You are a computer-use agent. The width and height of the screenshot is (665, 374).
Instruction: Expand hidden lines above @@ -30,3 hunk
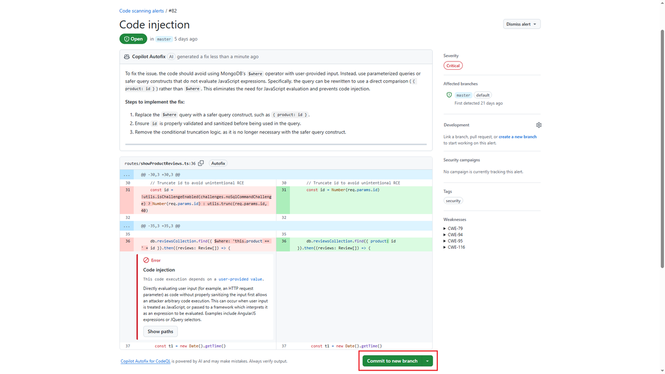127,175
